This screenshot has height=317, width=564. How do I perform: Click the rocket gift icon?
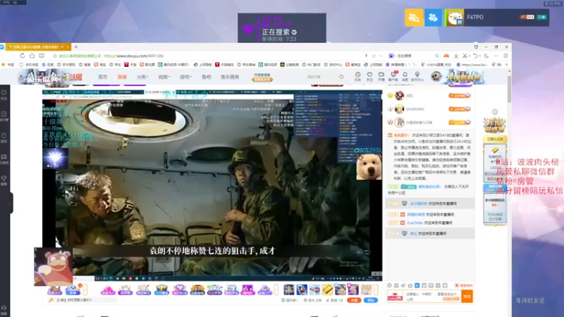pyautogui.click(x=302, y=290)
